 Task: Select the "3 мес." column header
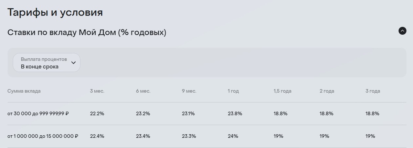(x=97, y=91)
